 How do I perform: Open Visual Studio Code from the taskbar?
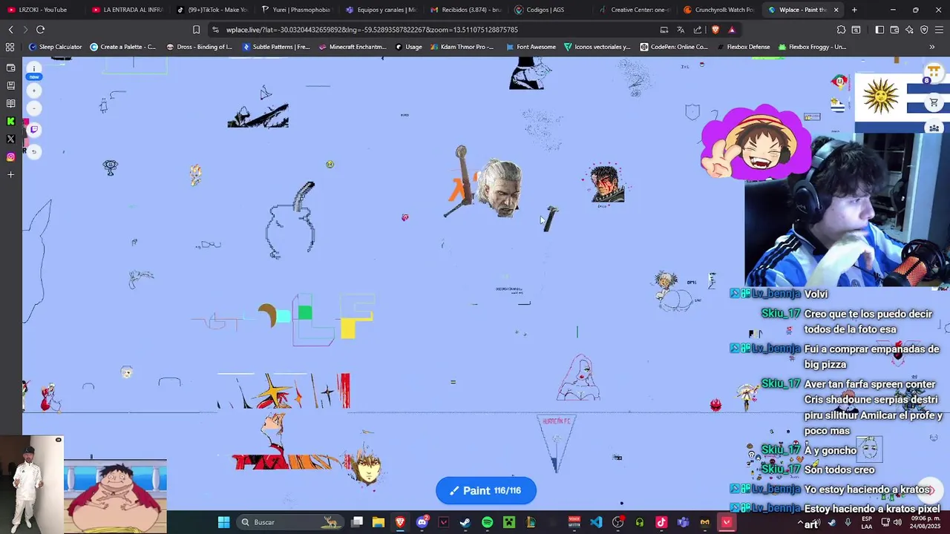[596, 522]
